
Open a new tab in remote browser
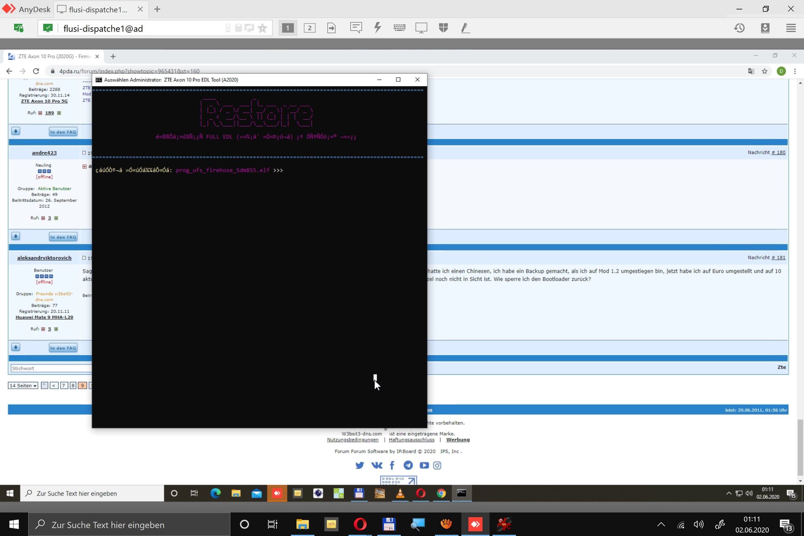113,56
